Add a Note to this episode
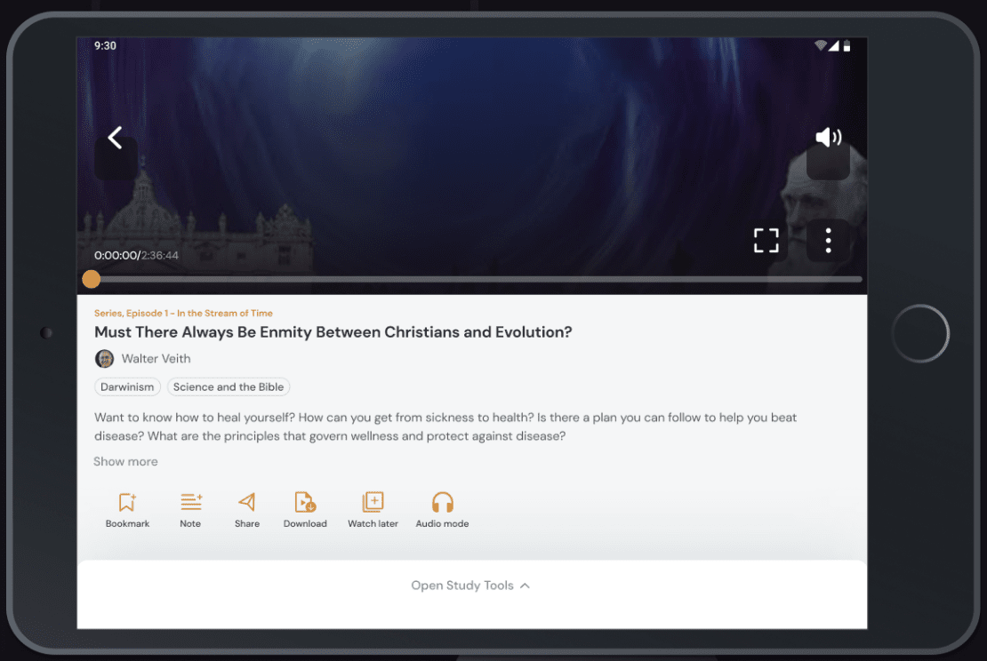 [x=190, y=511]
